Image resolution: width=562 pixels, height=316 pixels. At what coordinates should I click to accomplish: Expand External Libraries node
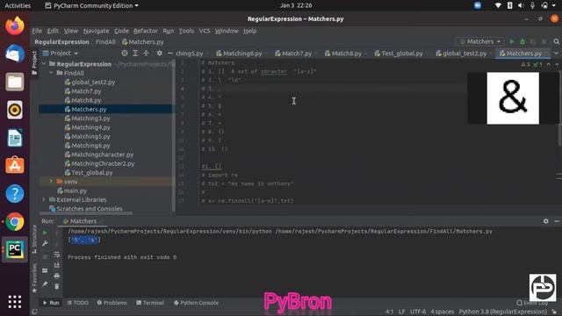(x=45, y=199)
